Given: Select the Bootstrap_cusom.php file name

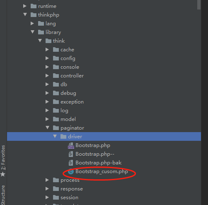Looking at the screenshot, I should point(102,171).
